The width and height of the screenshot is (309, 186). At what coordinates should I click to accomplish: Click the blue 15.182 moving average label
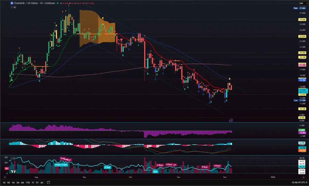[302, 80]
